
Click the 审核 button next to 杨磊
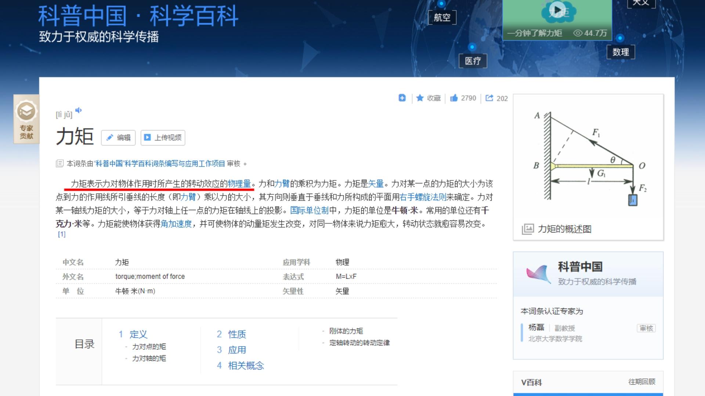[646, 328]
